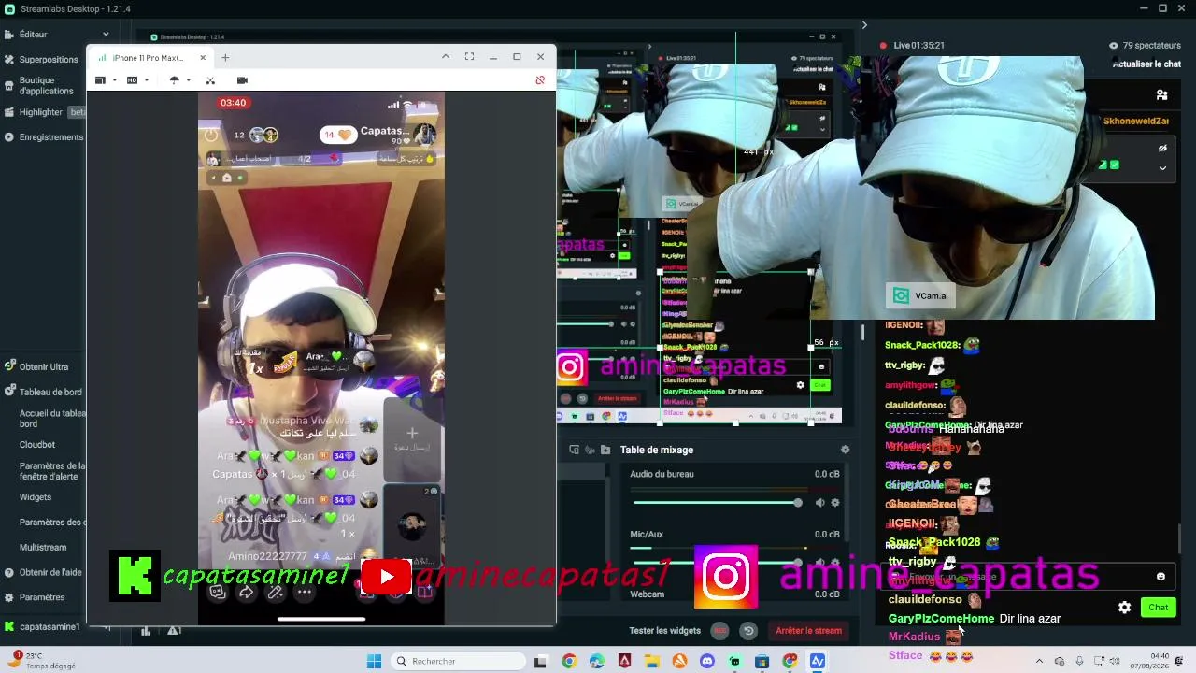The image size is (1196, 673).
Task: Click the guest avatar tile in phone live
Action: coord(412,526)
